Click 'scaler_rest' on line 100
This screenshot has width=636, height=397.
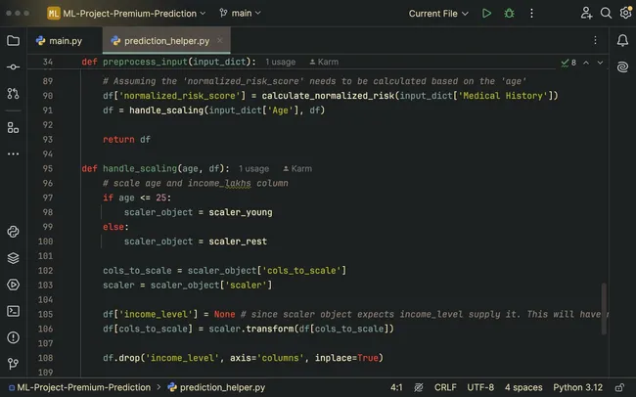(x=238, y=242)
